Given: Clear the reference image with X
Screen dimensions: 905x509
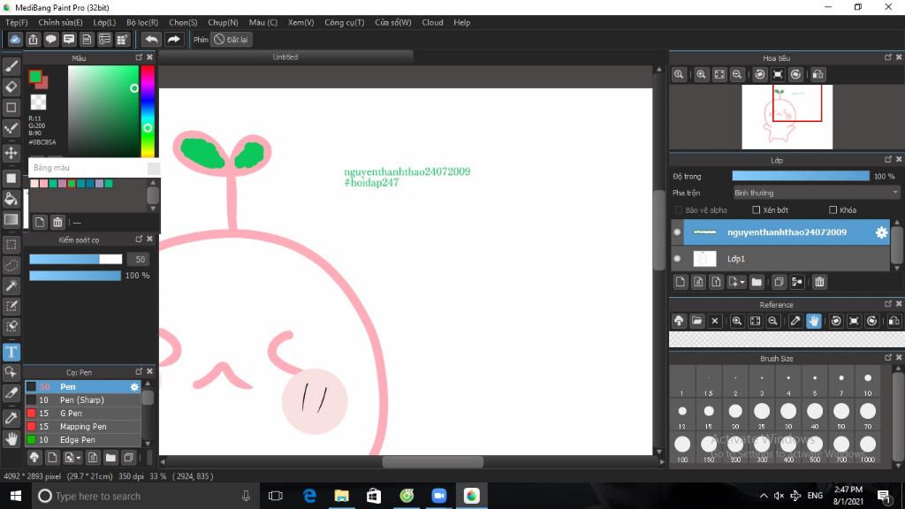Looking at the screenshot, I should 714,321.
